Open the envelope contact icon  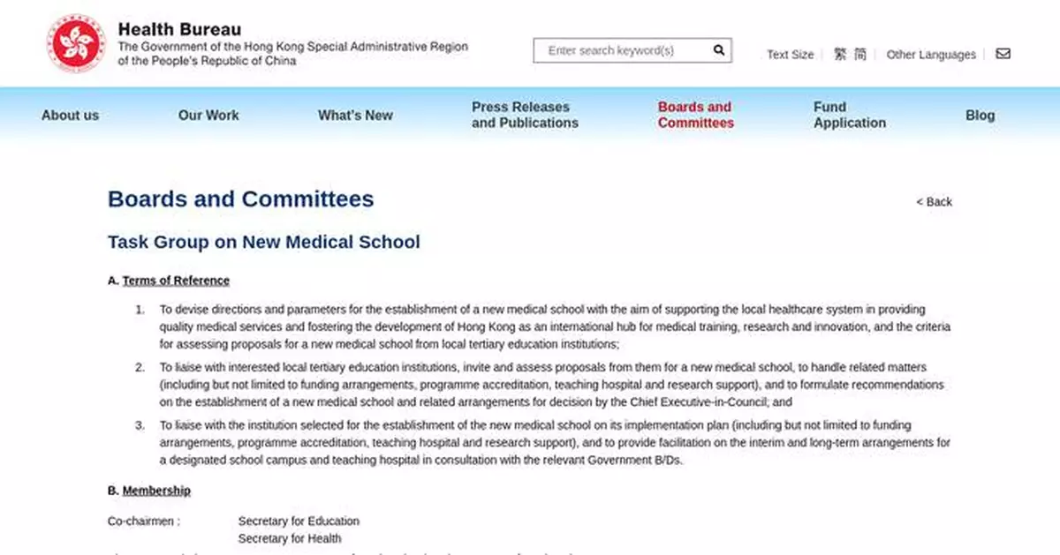pyautogui.click(x=1003, y=54)
